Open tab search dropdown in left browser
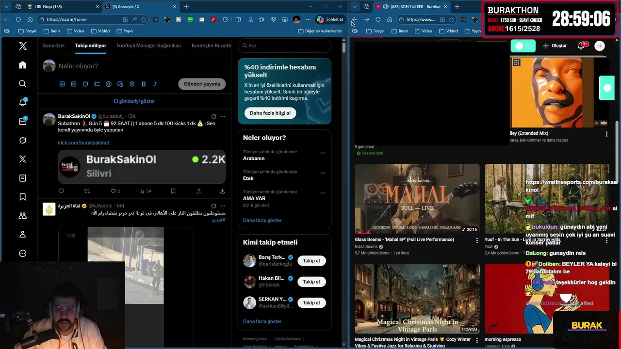The width and height of the screenshot is (621, 349). click(6, 7)
